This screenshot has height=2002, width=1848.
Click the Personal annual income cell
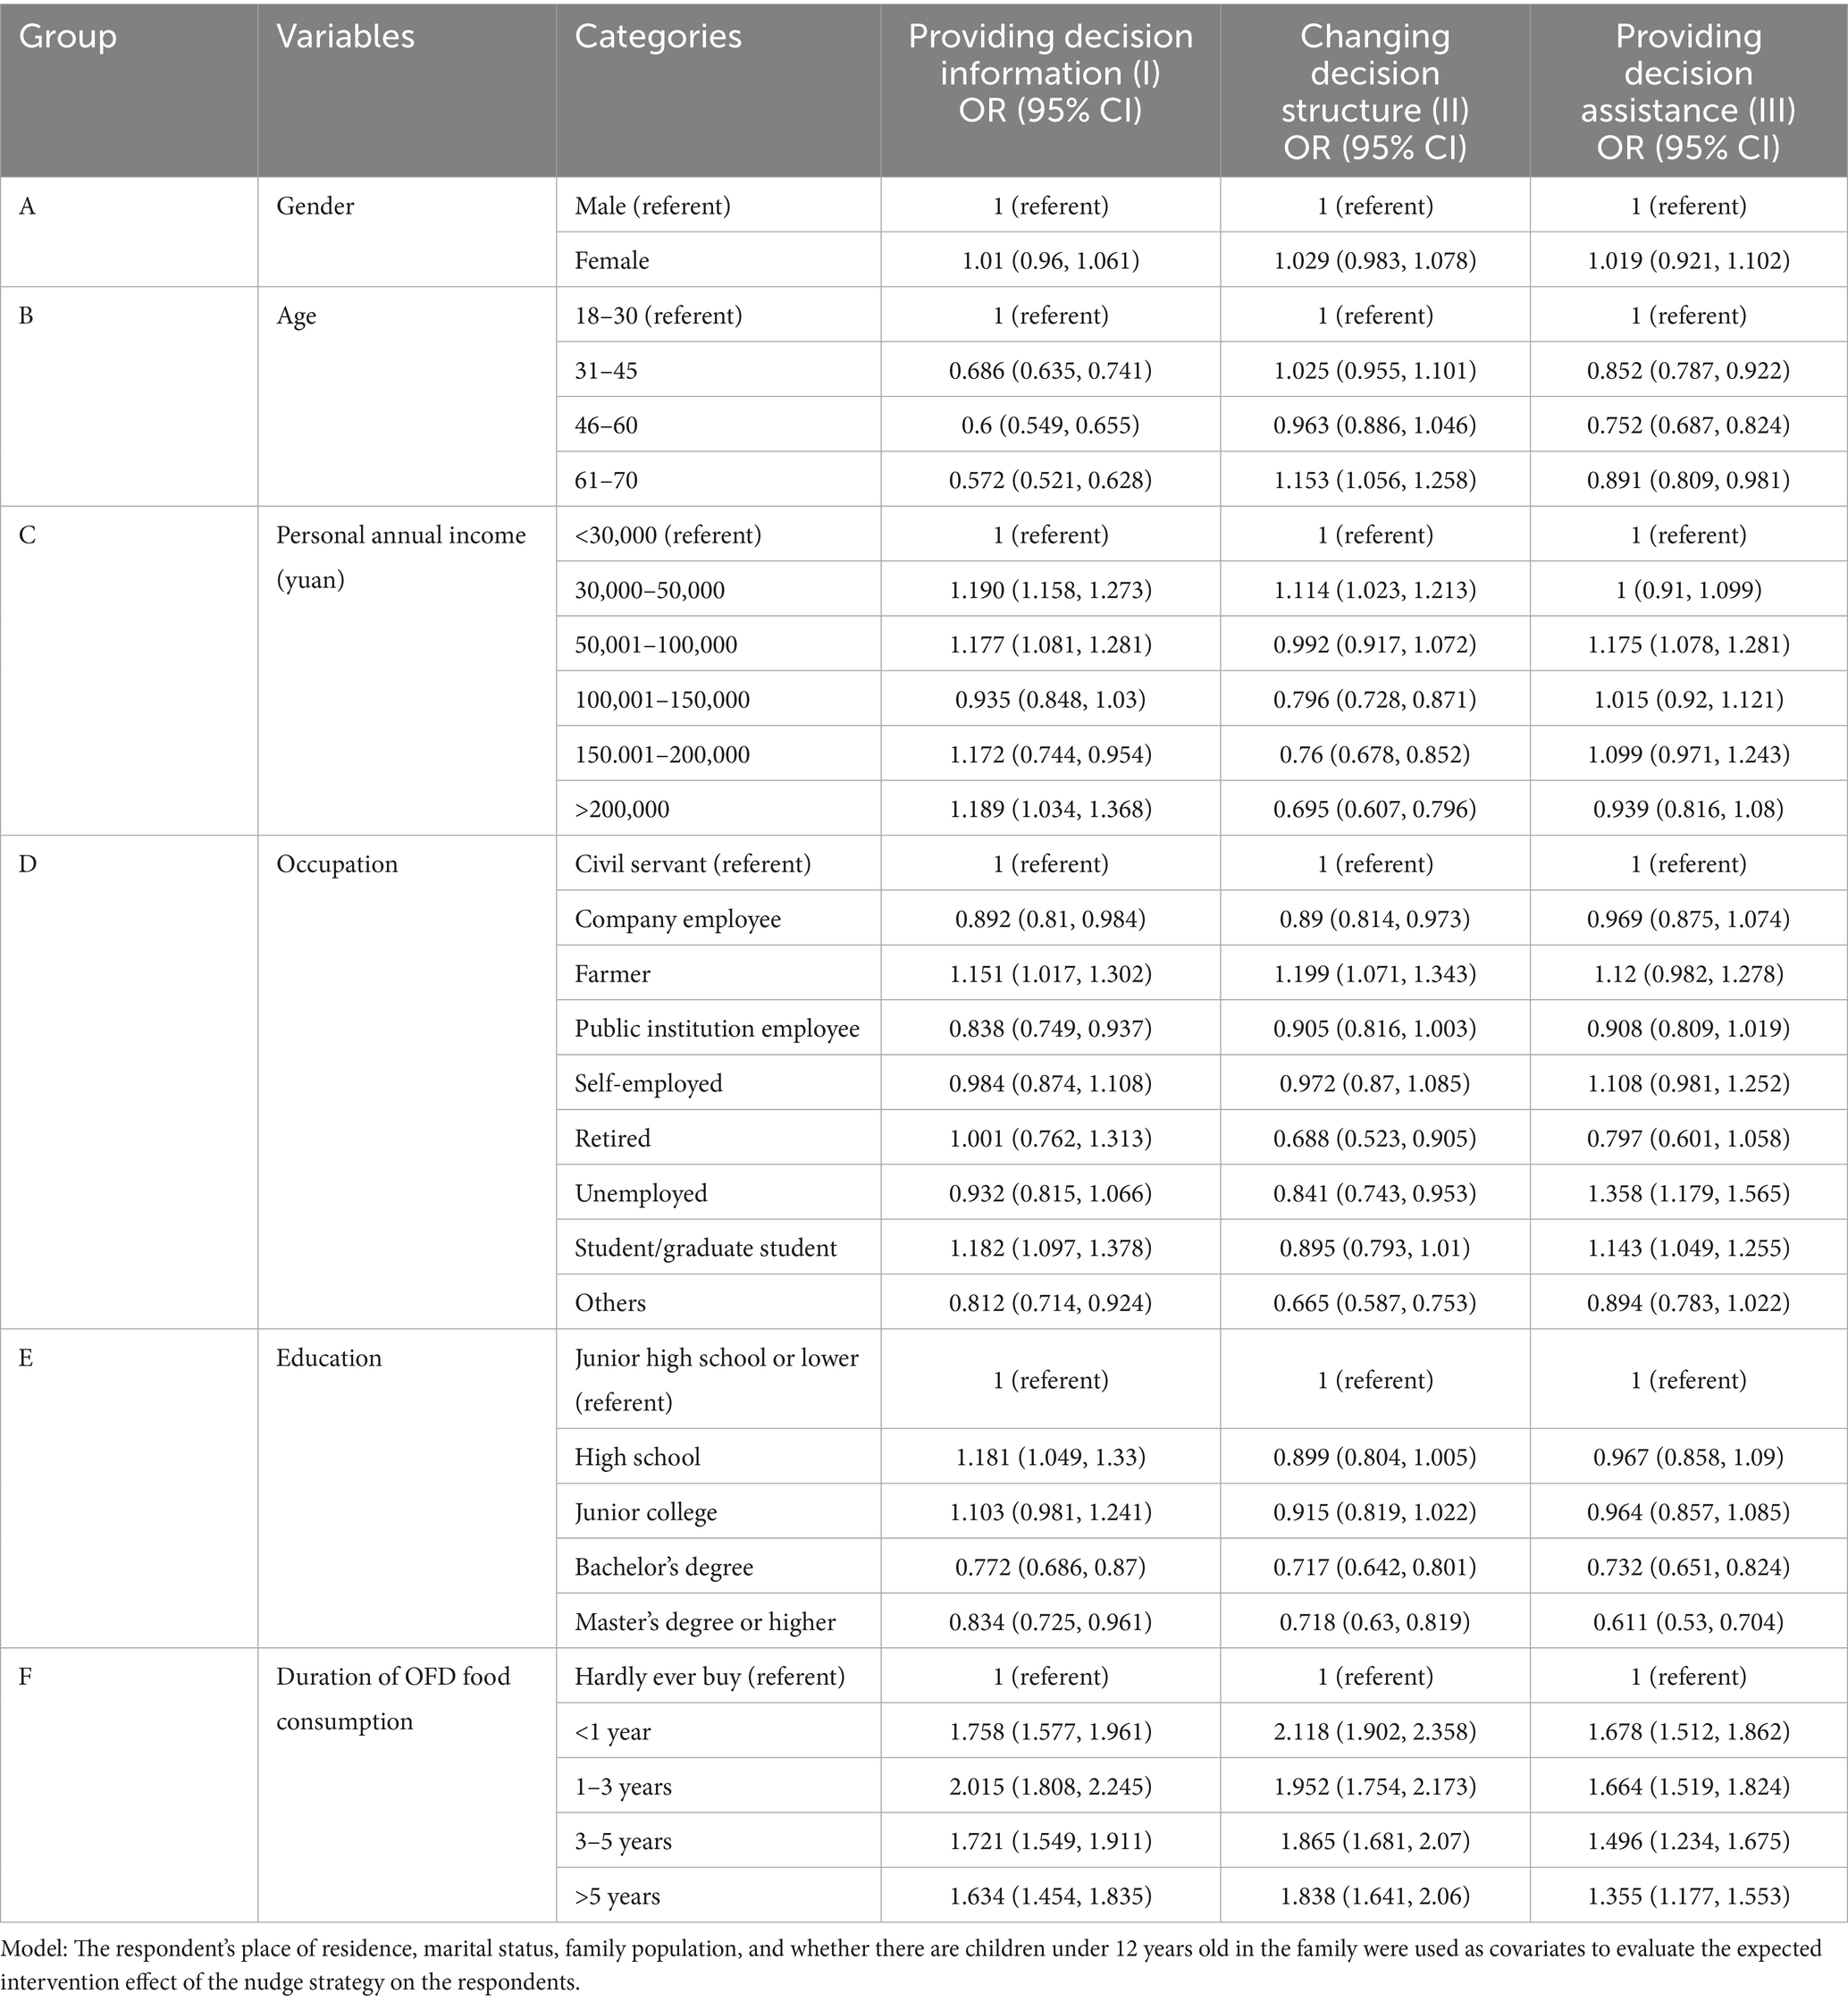point(400,557)
